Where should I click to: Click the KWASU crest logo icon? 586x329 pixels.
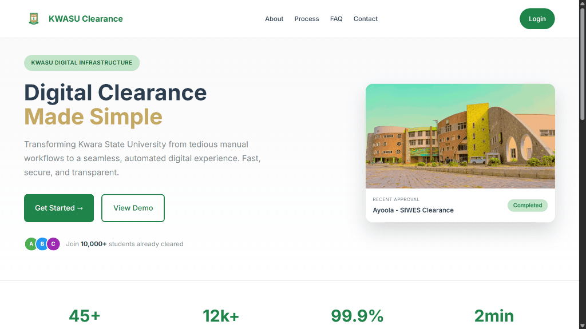(34, 19)
